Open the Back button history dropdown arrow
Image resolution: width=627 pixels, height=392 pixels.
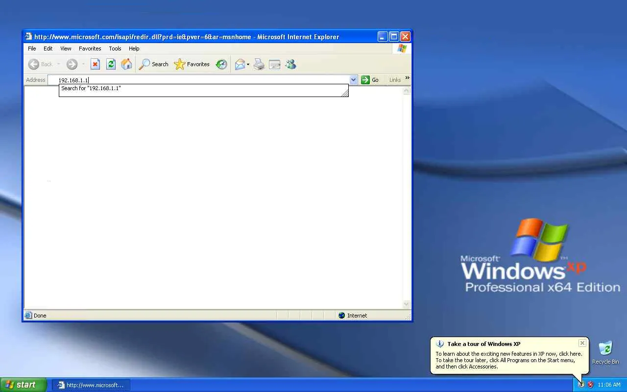tap(58, 64)
